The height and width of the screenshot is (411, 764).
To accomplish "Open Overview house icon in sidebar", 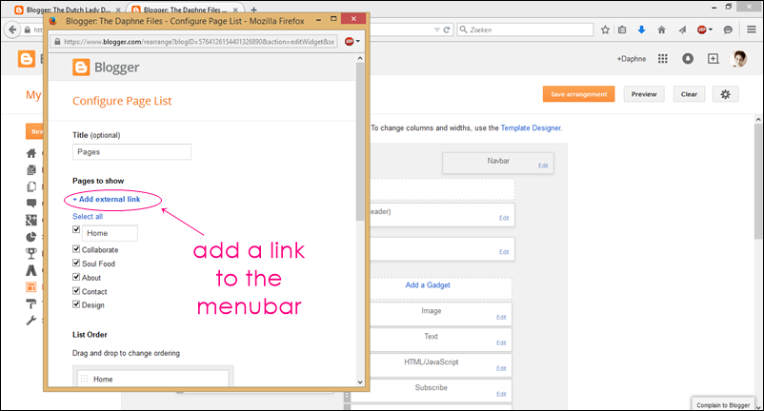I will pyautogui.click(x=31, y=153).
